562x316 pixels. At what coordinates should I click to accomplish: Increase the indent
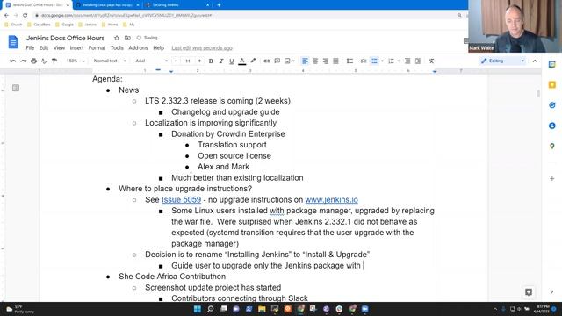pyautogui.click(x=418, y=61)
